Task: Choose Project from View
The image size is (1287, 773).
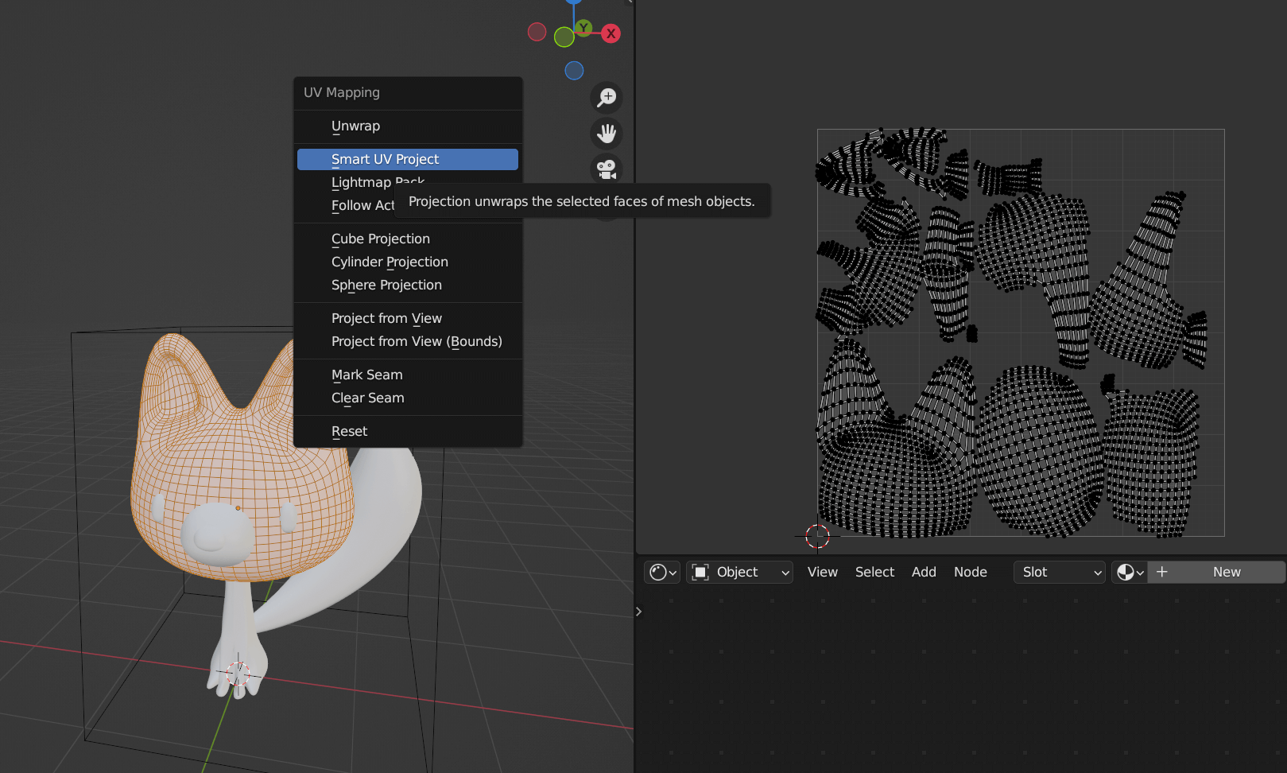Action: click(x=408, y=318)
